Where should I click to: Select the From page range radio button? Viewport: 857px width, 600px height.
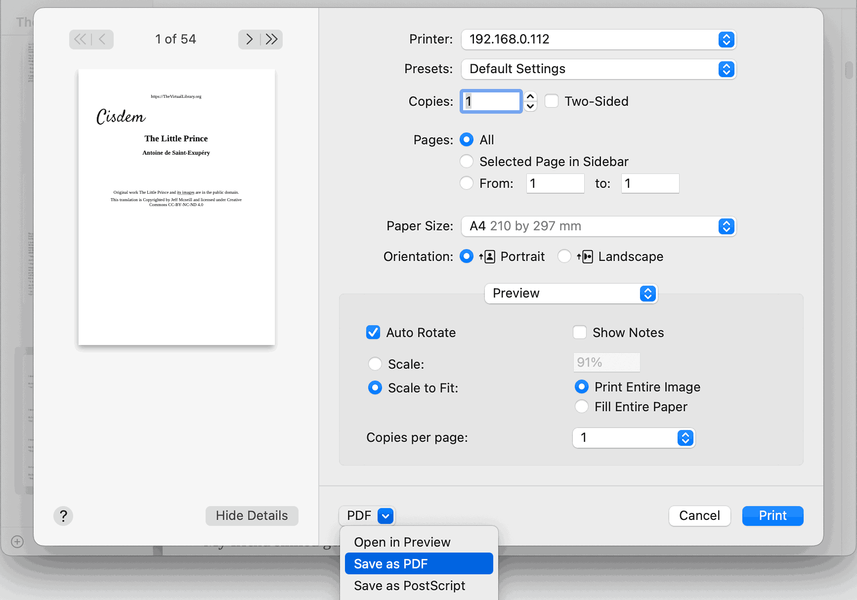[x=467, y=183]
